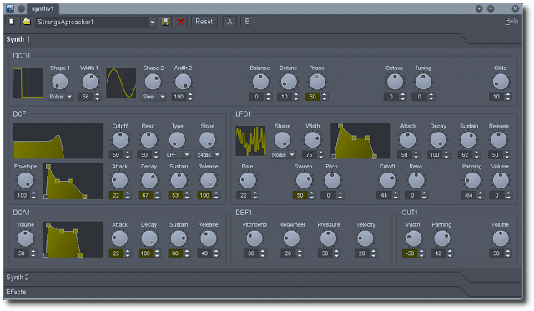534x311 pixels.
Task: Click the LFO1 Sweep knob
Action: pyautogui.click(x=304, y=181)
